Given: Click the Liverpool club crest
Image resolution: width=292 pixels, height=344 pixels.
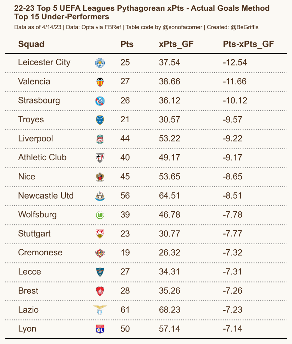Looking at the screenshot, I should click(x=100, y=139).
